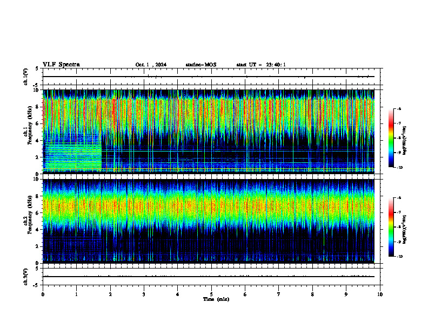
Task: Click the ch.1 spectrogram color scale bar
Action: (391, 138)
